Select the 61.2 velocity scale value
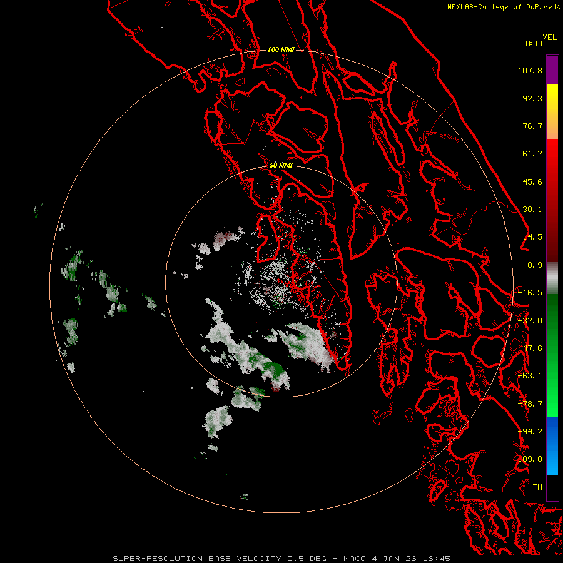This screenshot has height=563, width=563. click(532, 154)
